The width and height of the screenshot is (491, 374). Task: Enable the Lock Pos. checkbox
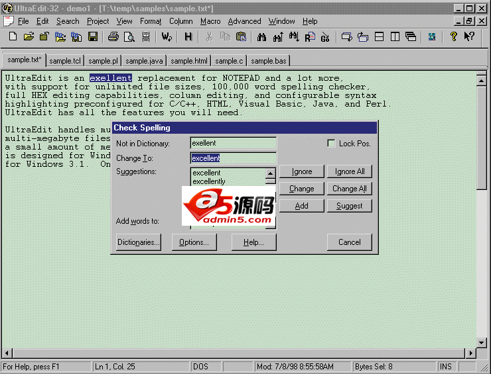click(332, 144)
